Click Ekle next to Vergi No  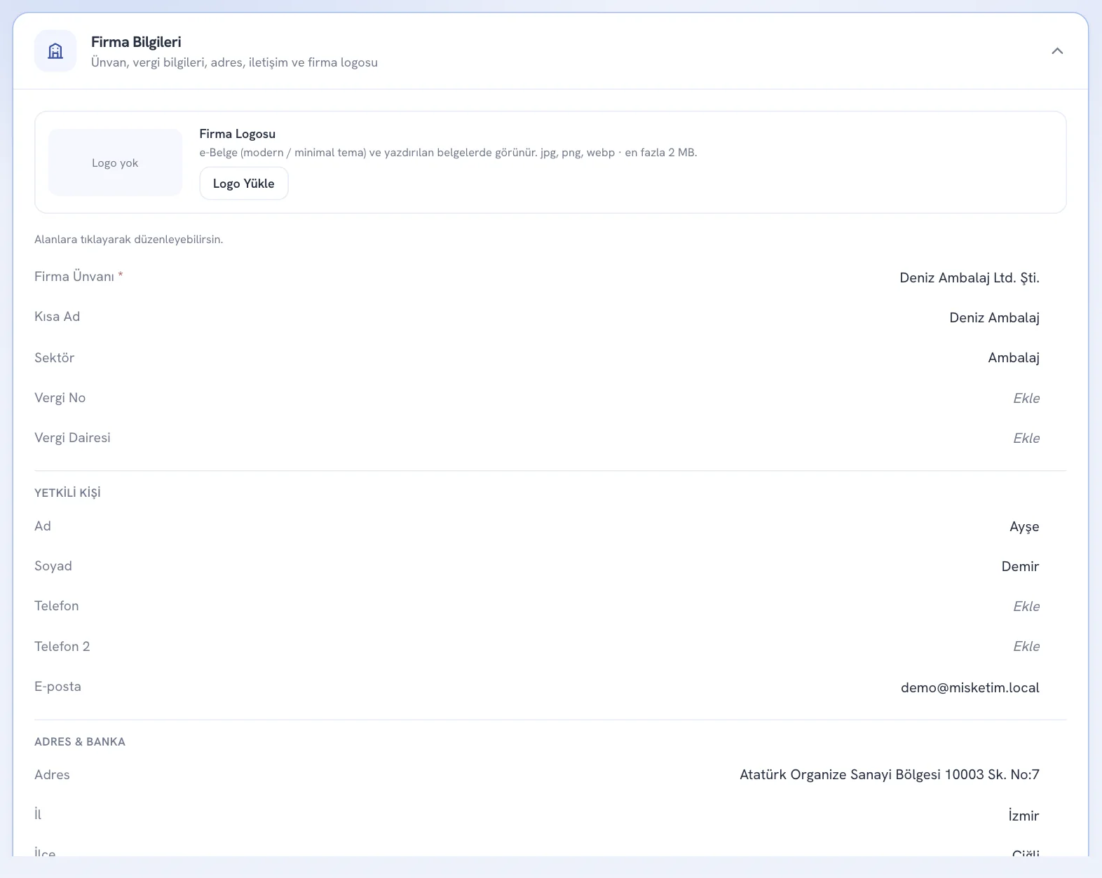1026,398
